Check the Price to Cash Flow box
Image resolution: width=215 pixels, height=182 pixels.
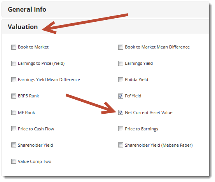[14, 129]
